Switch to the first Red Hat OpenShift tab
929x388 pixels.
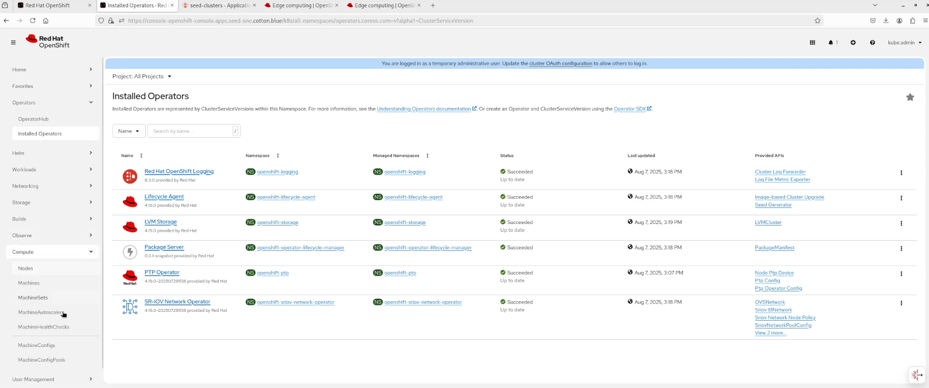click(54, 5)
